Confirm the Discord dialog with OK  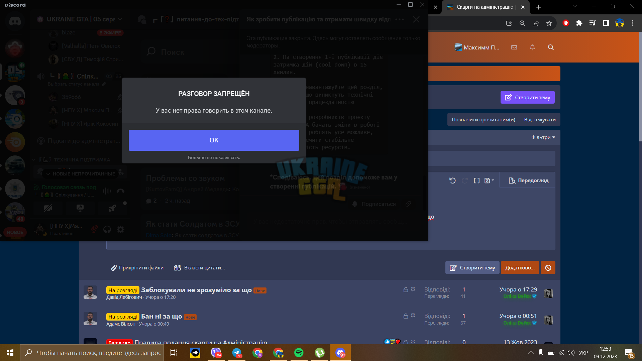tap(214, 140)
